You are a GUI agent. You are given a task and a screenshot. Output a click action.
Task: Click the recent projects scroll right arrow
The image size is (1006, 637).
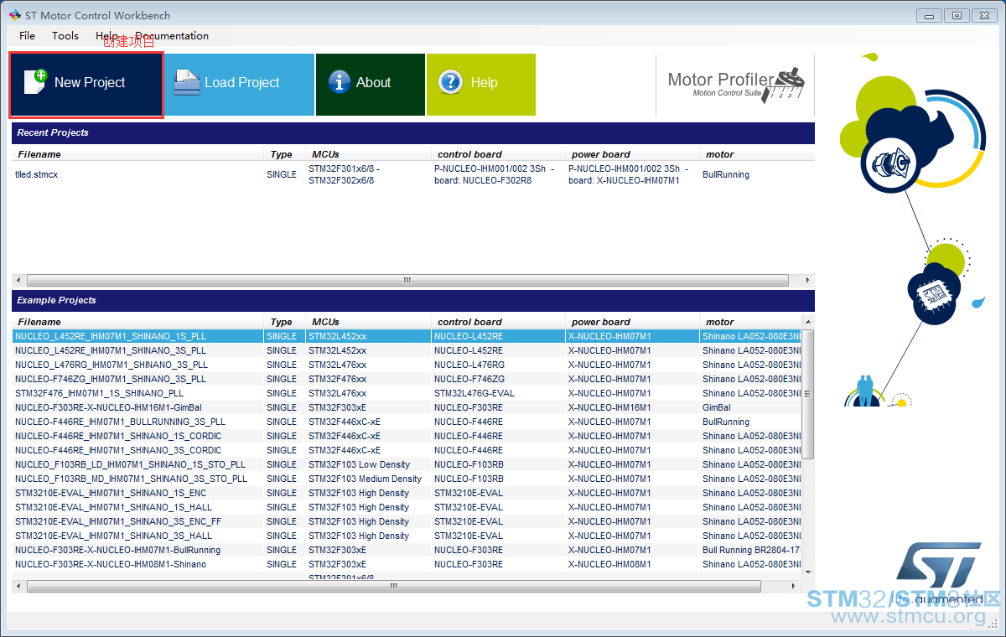coord(808,280)
